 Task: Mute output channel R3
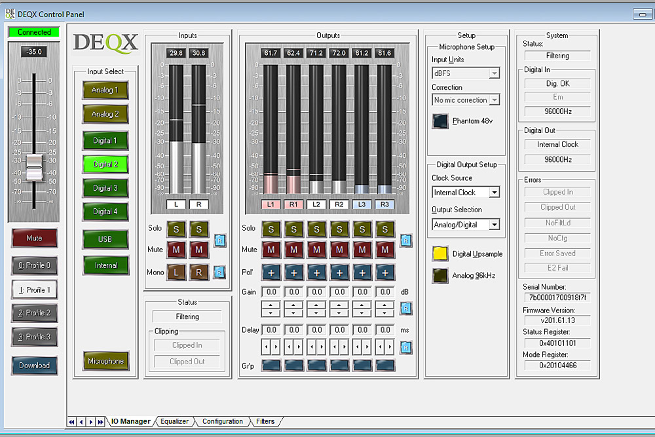pyautogui.click(x=385, y=250)
